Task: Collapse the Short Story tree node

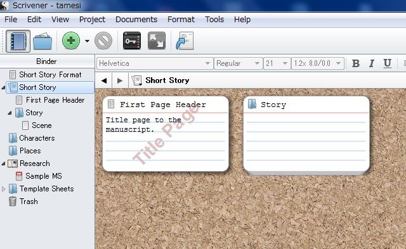Action: [x=3, y=88]
